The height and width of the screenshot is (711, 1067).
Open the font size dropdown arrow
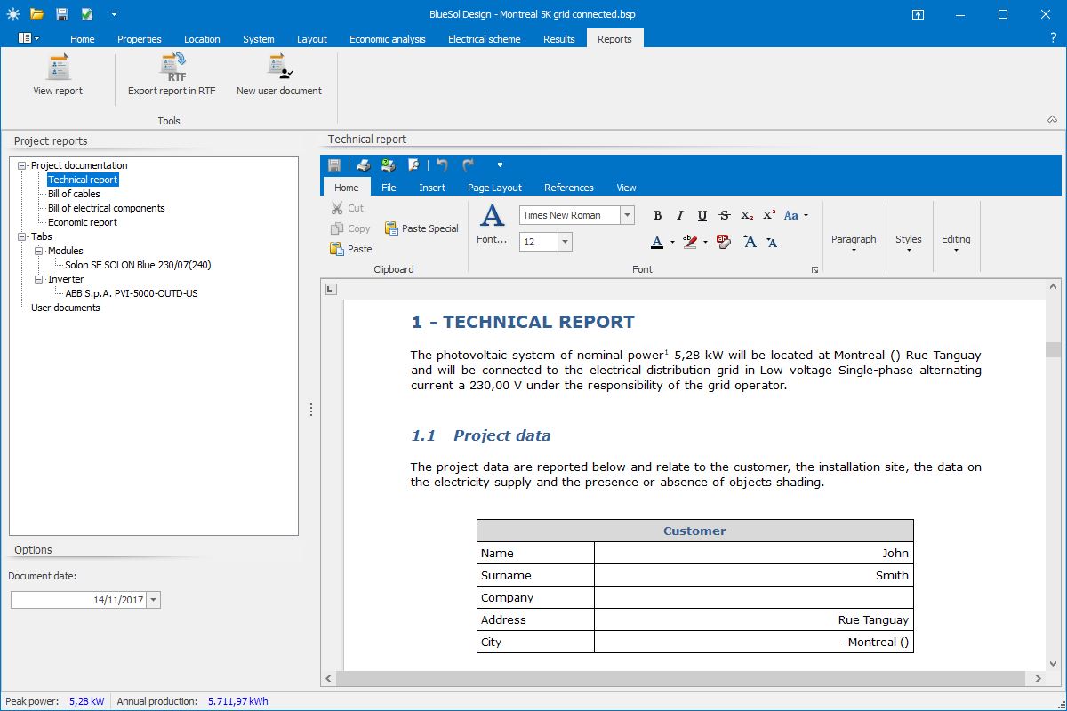click(x=565, y=242)
